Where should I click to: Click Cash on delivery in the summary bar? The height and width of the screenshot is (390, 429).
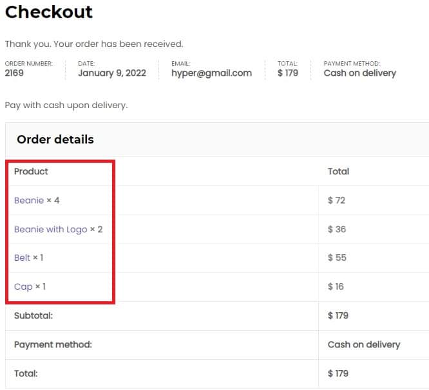[x=360, y=73]
